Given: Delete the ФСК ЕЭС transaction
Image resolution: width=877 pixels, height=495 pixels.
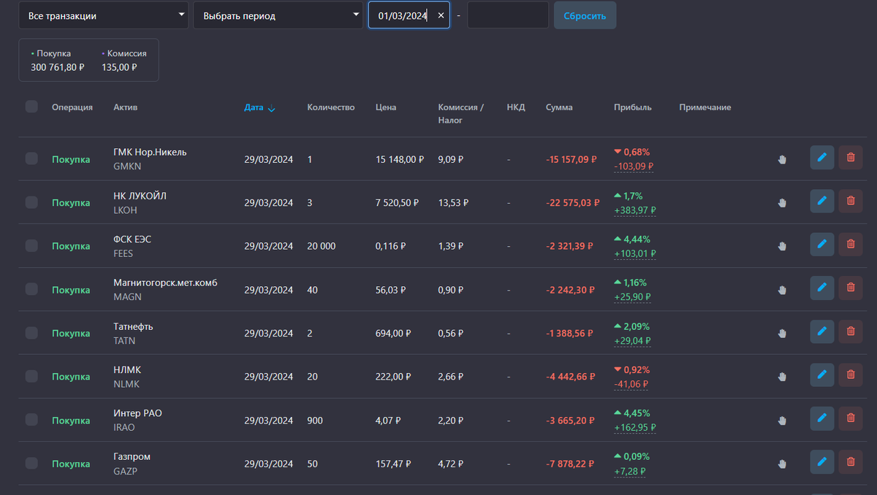Looking at the screenshot, I should [851, 245].
